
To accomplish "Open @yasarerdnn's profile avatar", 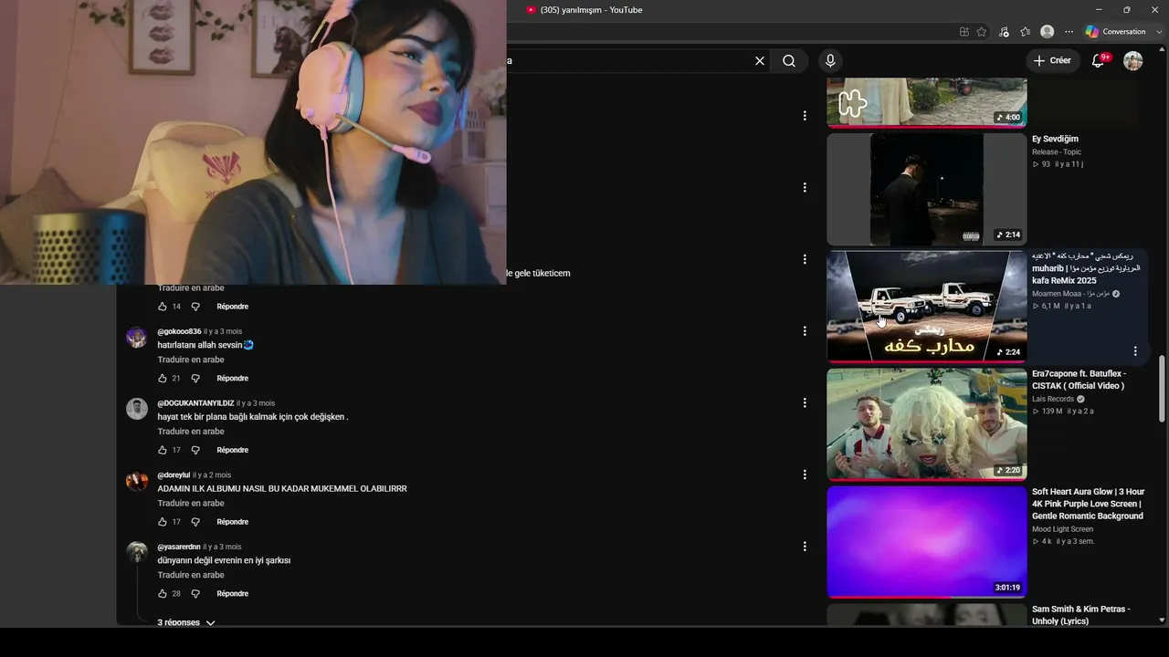I will (137, 553).
